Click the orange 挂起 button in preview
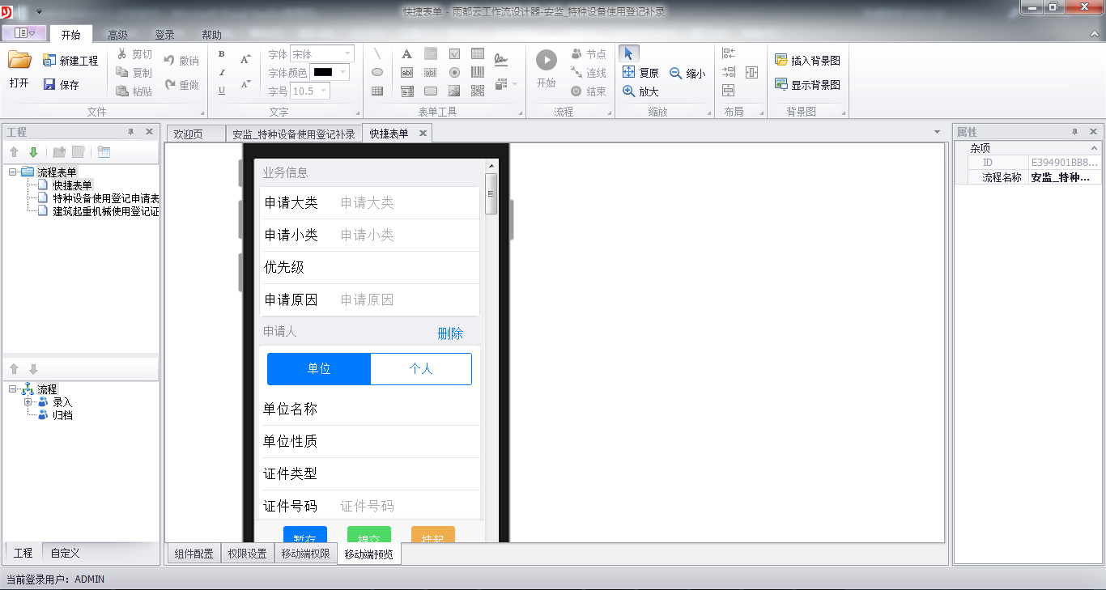 (x=433, y=535)
